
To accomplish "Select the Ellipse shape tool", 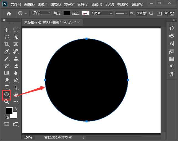I will tap(7, 94).
